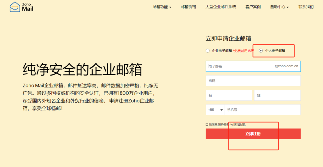The width and height of the screenshot is (323, 167).
Task: Click the red 立即注册 button
Action: coord(253,134)
